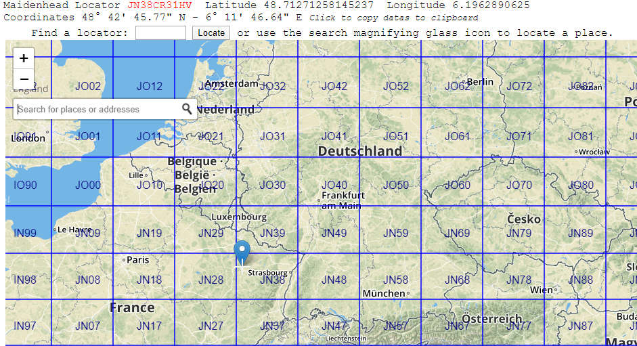Click the Luxembourg label on the map
The image size is (637, 346).
[239, 217]
